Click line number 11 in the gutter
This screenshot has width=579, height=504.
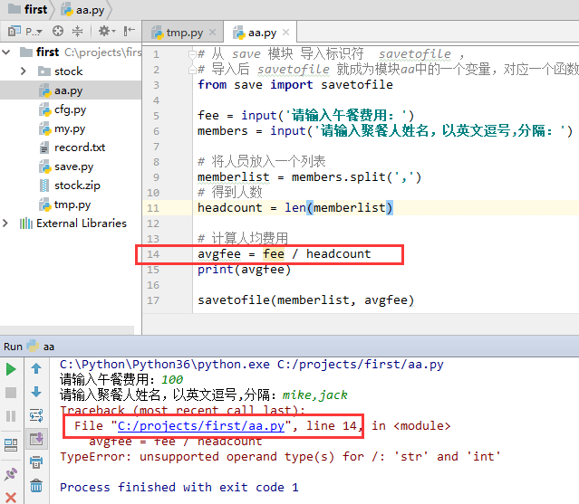click(153, 208)
